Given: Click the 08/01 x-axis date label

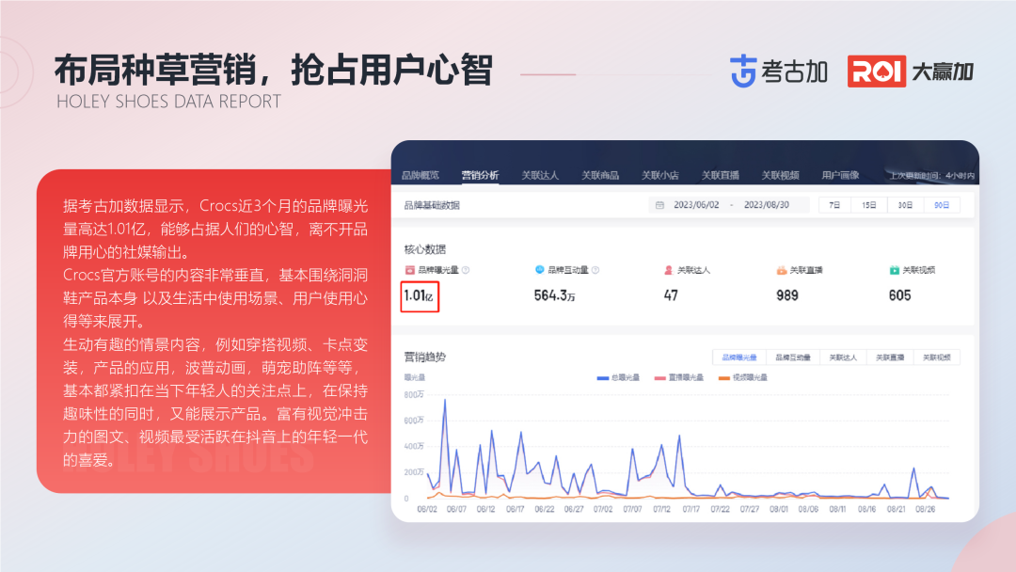Looking at the screenshot, I should (x=779, y=509).
